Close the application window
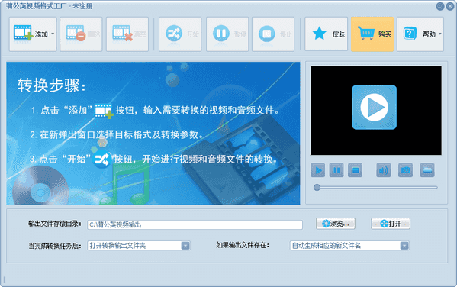 [x=450, y=6]
